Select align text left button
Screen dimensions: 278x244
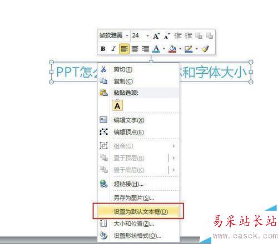click(x=124, y=49)
